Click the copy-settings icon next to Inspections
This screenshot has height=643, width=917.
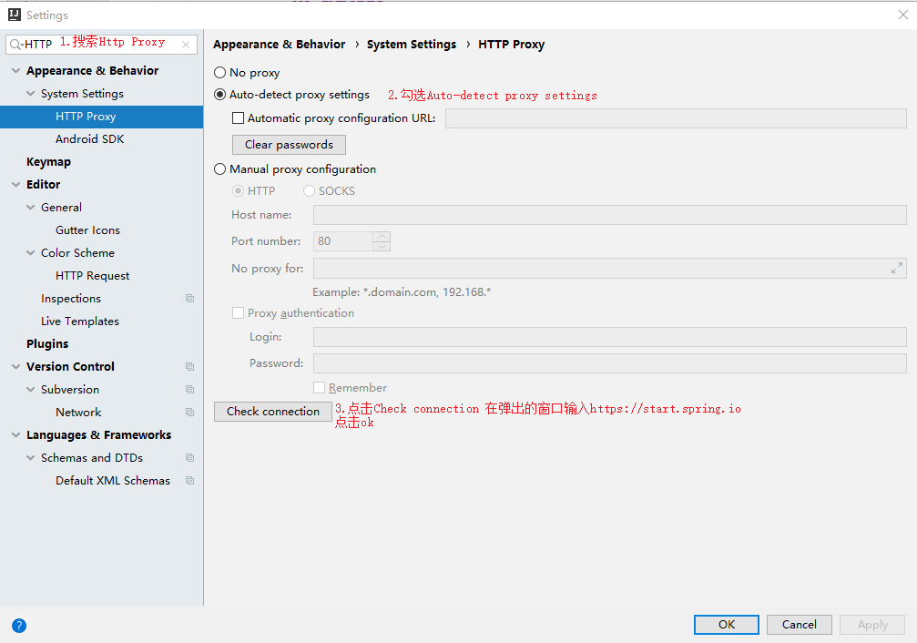coord(189,298)
